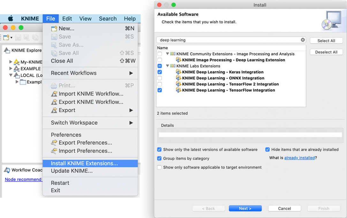Click the Export Preferences icon
The image size is (347, 218).
tap(54, 143)
